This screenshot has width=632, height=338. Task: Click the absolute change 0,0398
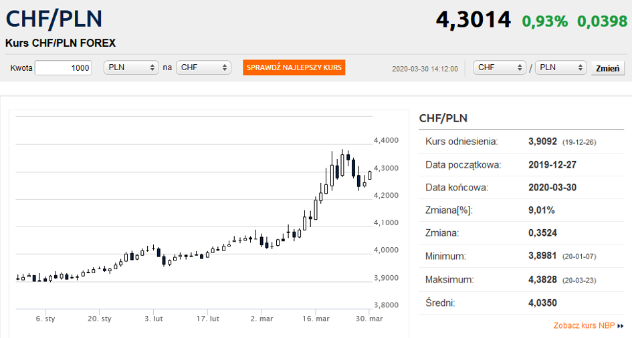point(603,21)
